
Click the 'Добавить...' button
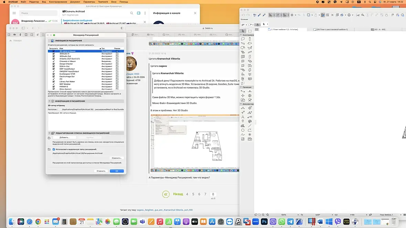click(64, 138)
